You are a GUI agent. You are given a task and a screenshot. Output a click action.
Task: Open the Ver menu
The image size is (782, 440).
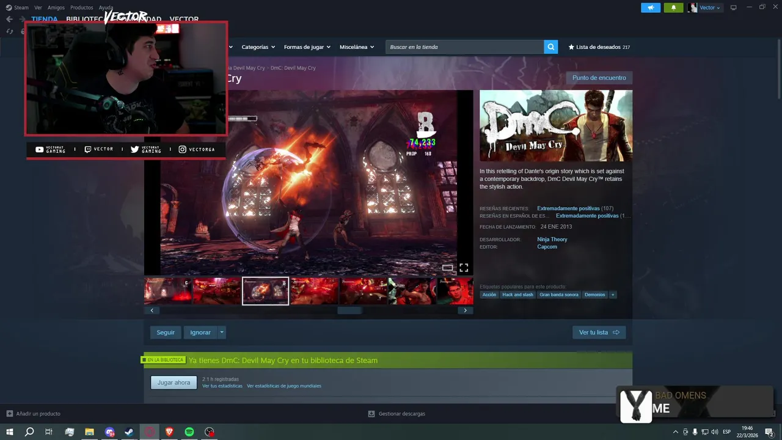(38, 7)
